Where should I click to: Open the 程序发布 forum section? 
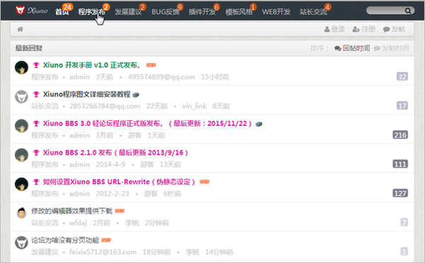(x=91, y=12)
